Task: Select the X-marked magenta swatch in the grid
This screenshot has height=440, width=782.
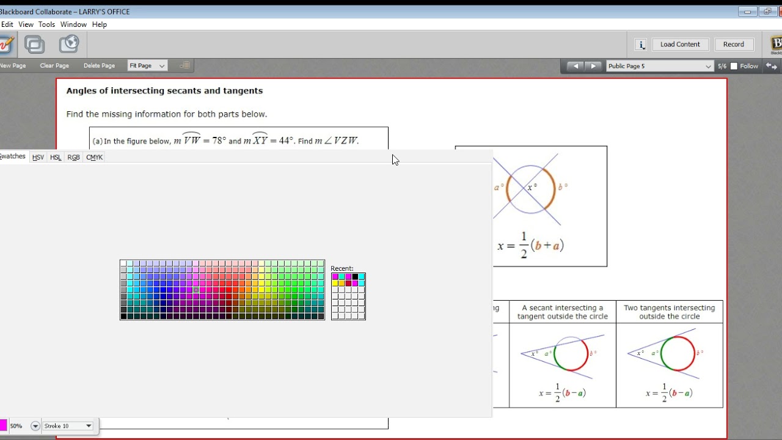Action: (x=196, y=290)
